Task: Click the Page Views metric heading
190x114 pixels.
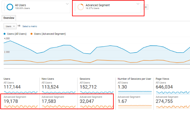Action: (162, 79)
